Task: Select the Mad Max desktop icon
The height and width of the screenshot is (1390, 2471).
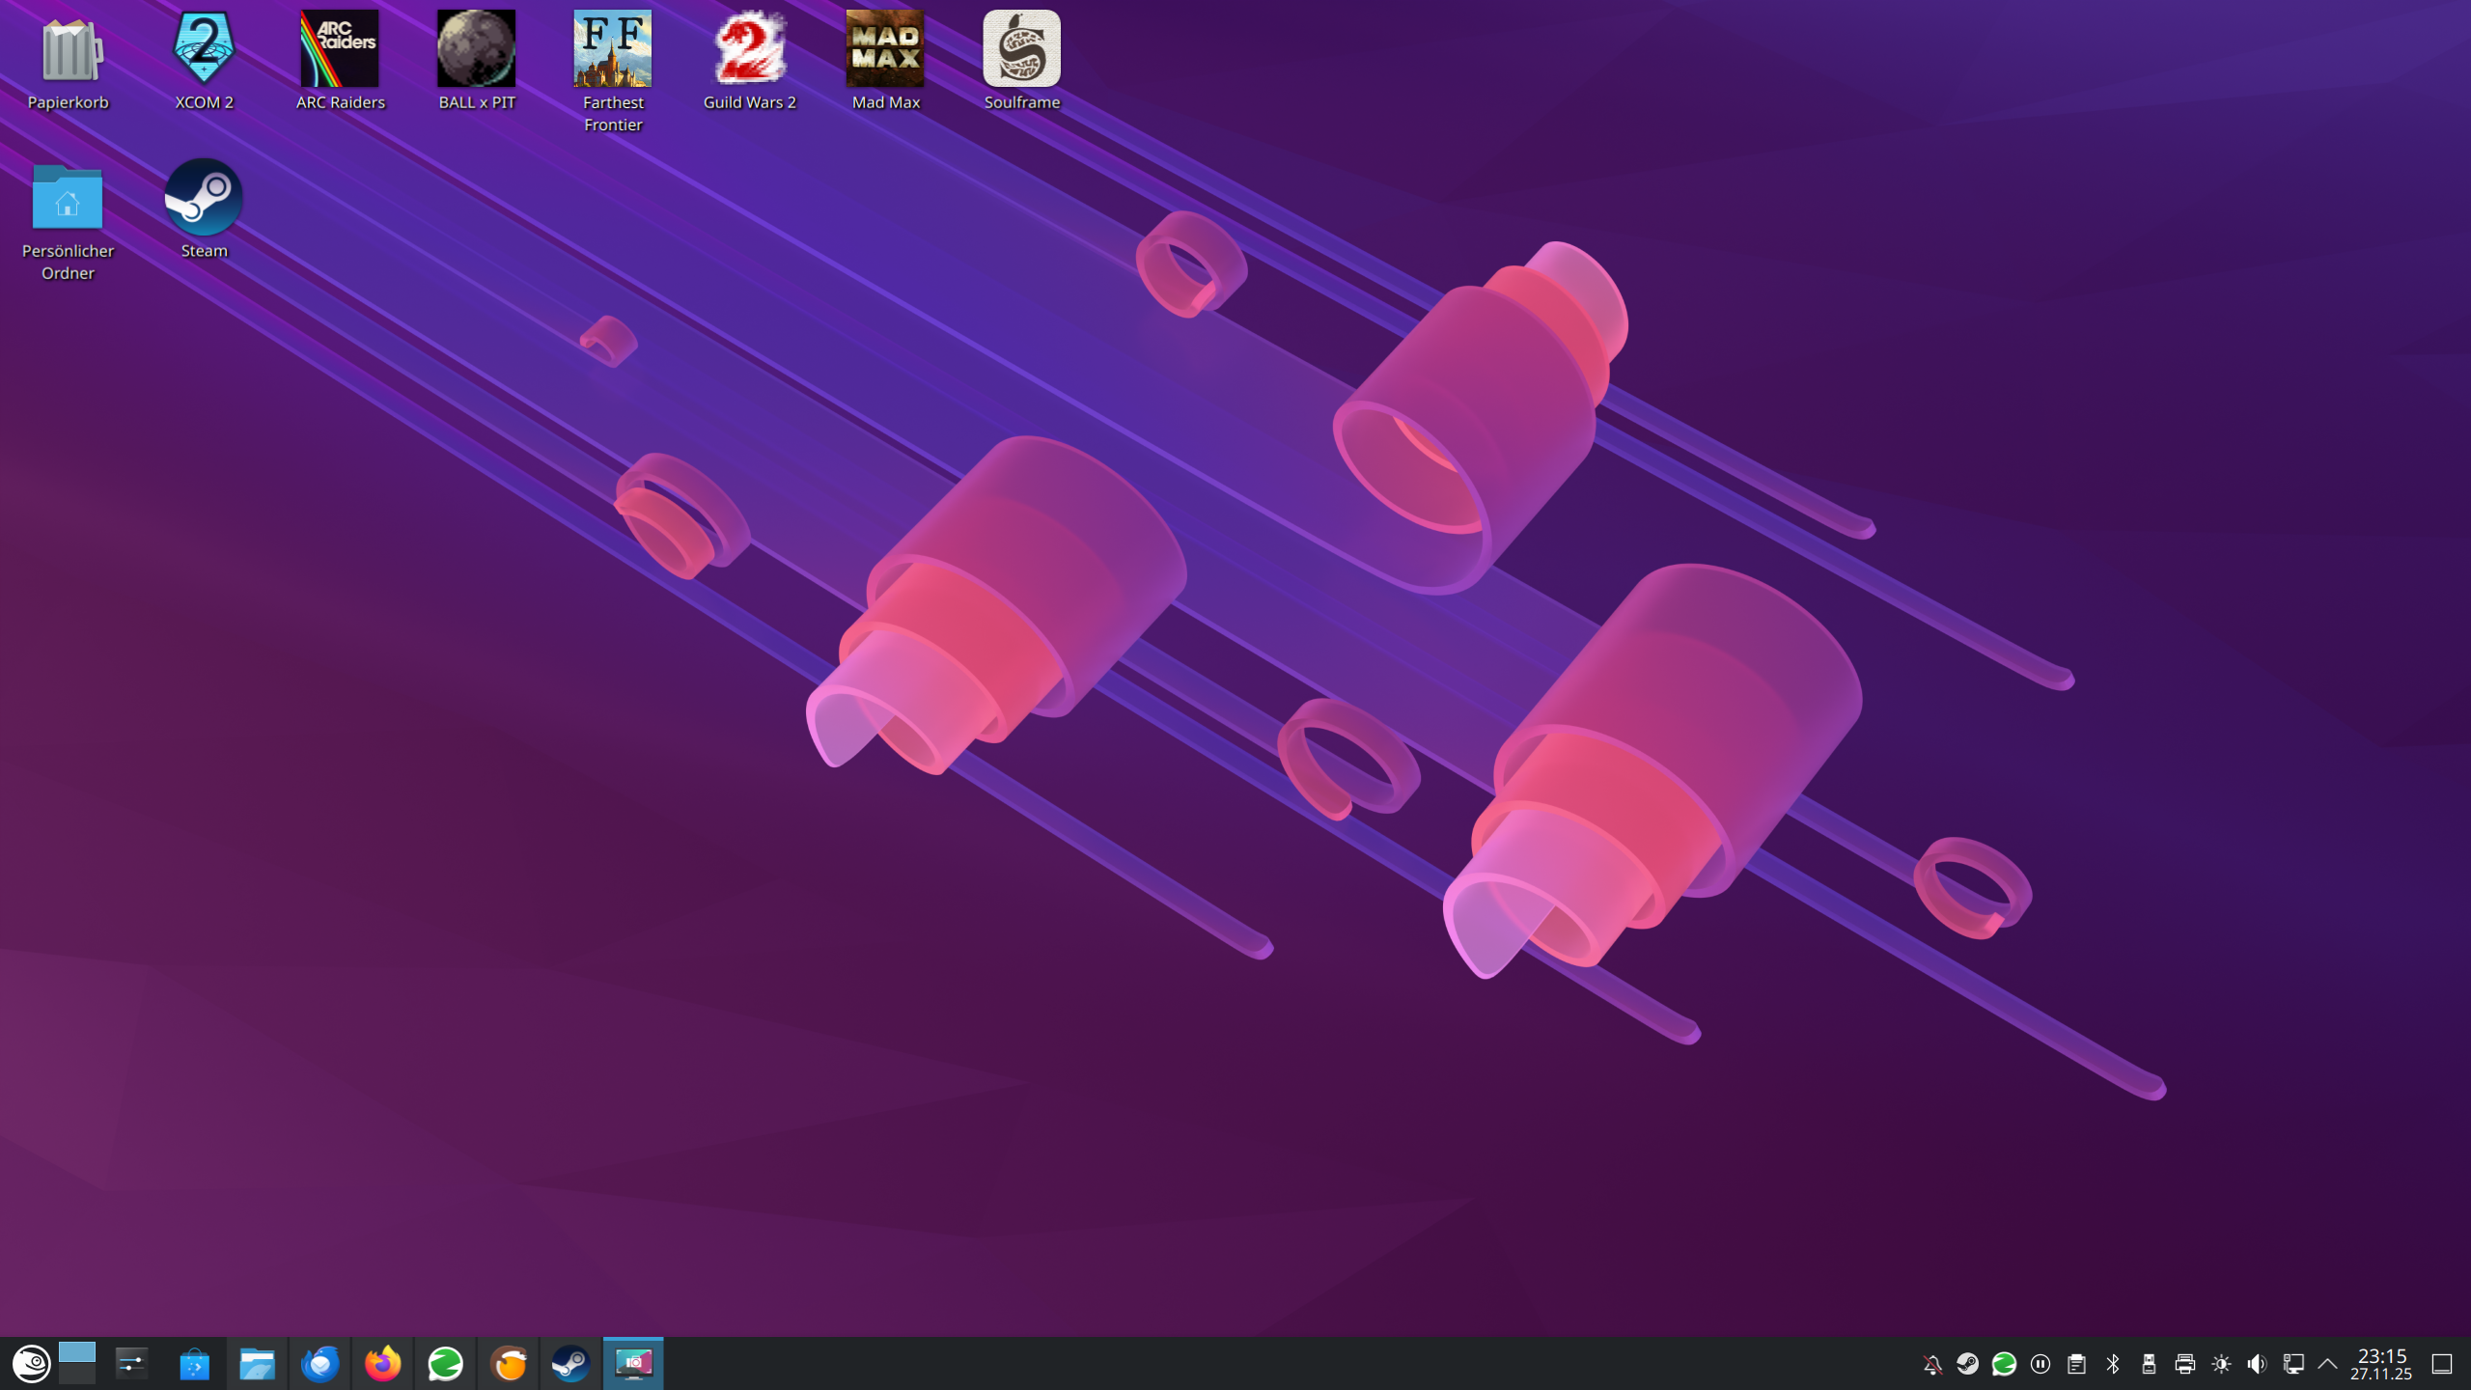Action: (885, 50)
